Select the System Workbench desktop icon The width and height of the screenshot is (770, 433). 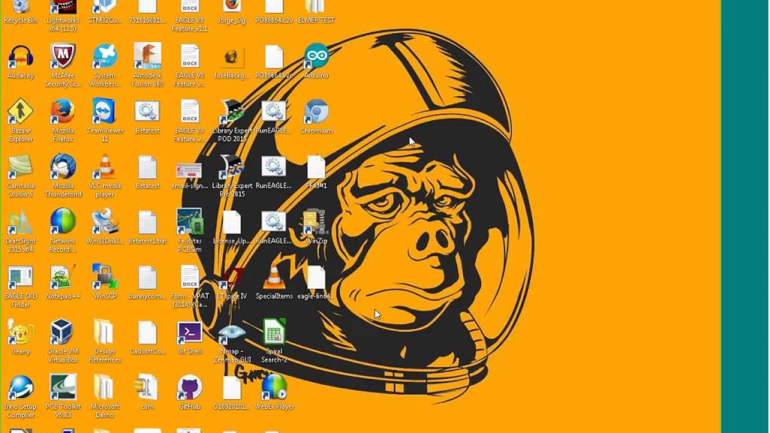tap(105, 57)
